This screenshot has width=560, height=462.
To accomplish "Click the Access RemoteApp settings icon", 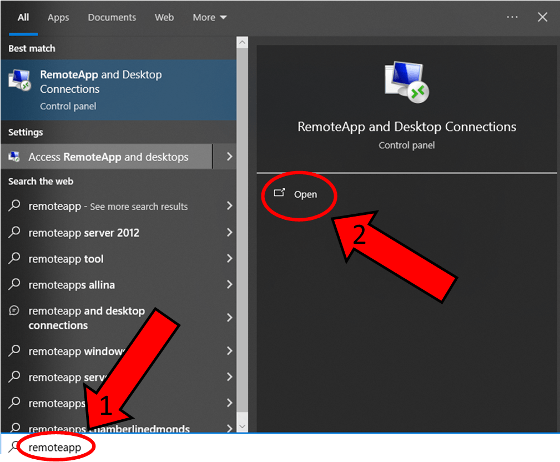I will 14,157.
